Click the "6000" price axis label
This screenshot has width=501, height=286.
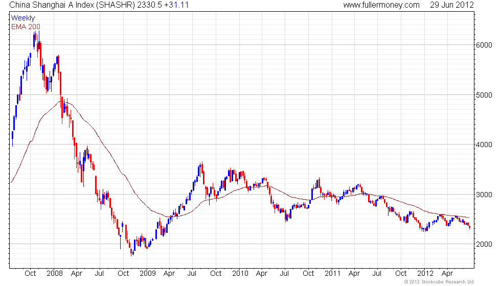(484, 45)
